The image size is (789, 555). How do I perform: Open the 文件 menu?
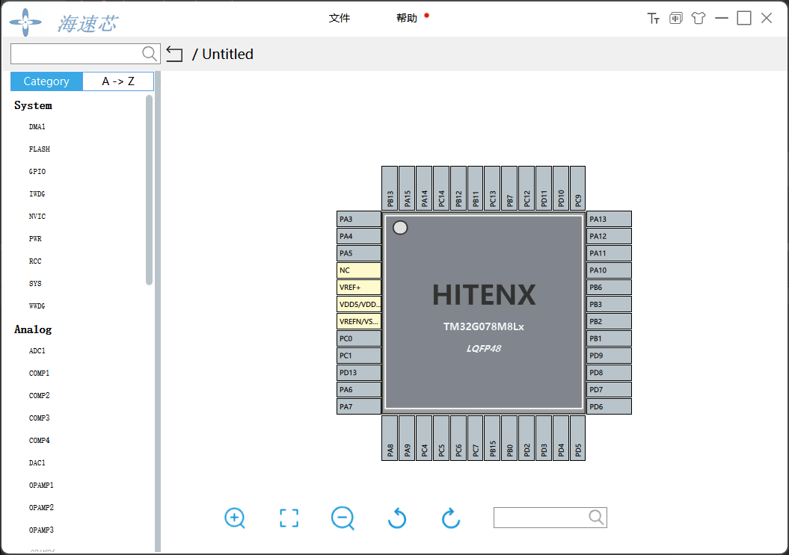point(340,18)
